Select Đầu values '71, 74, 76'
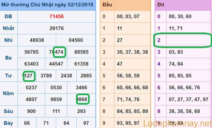This screenshot has height=128, width=212. click(x=128, y=99)
